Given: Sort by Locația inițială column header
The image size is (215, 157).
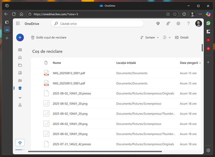Looking at the screenshot, I should coord(126,63).
